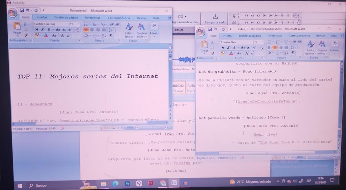
Task: Click Cut scissors icon in Documento1 ribbon
Action: [25, 24]
